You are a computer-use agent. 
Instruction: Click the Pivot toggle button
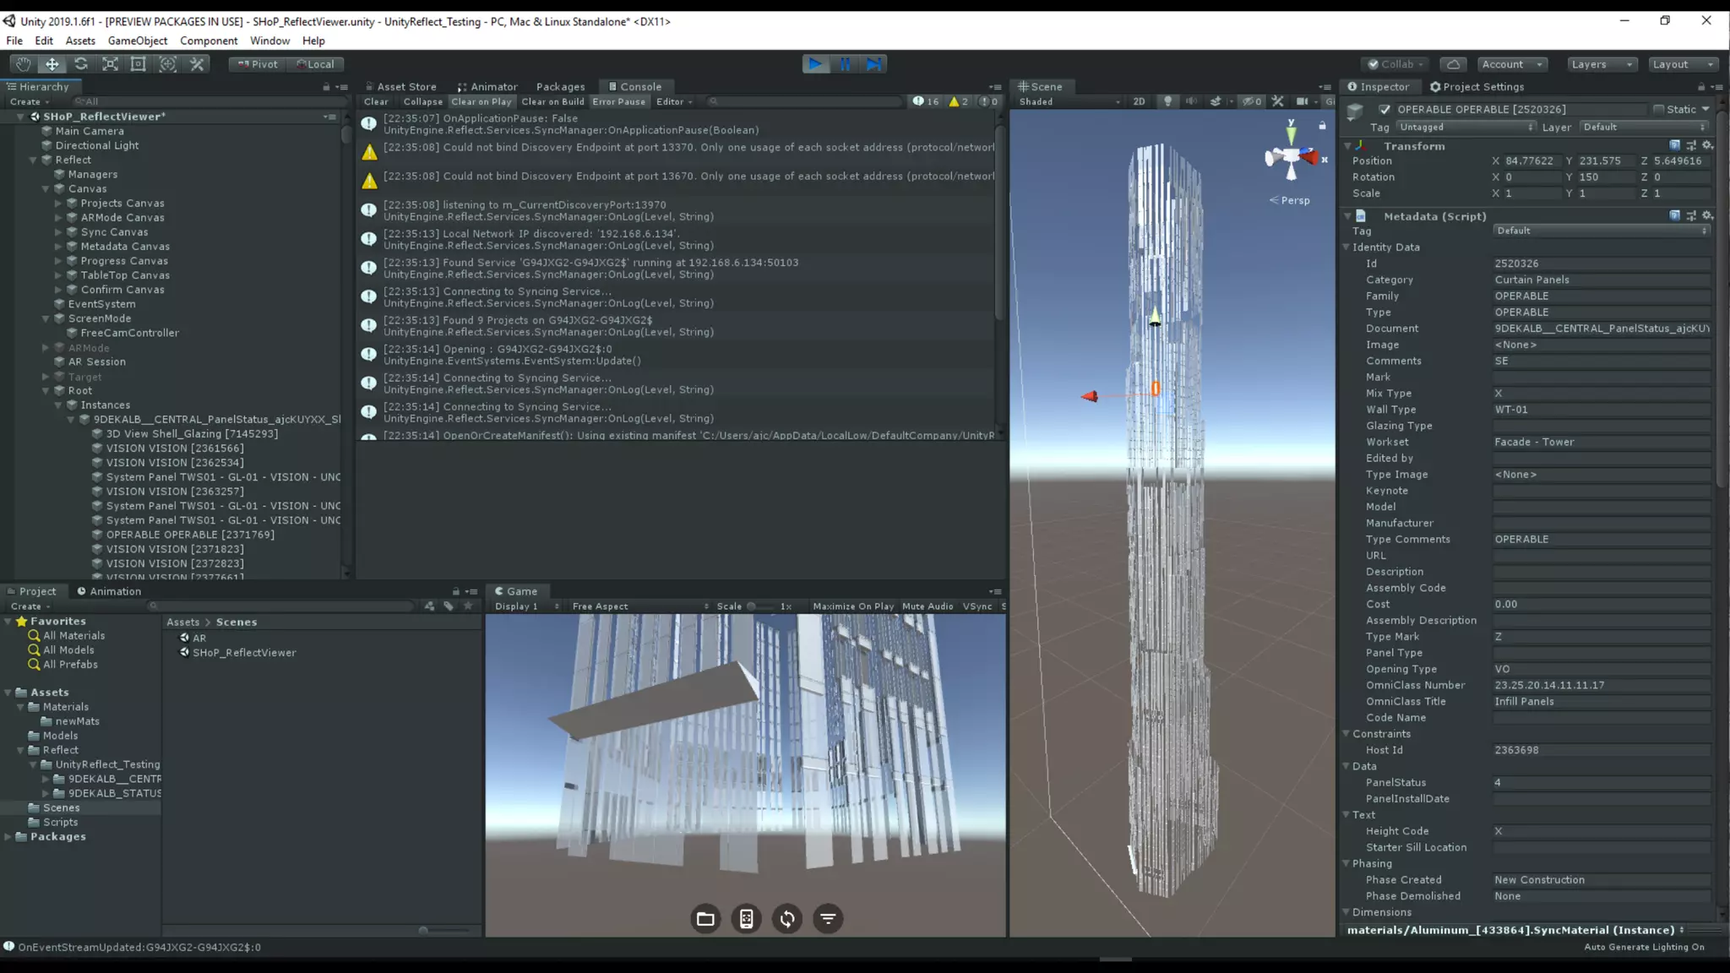point(258,64)
